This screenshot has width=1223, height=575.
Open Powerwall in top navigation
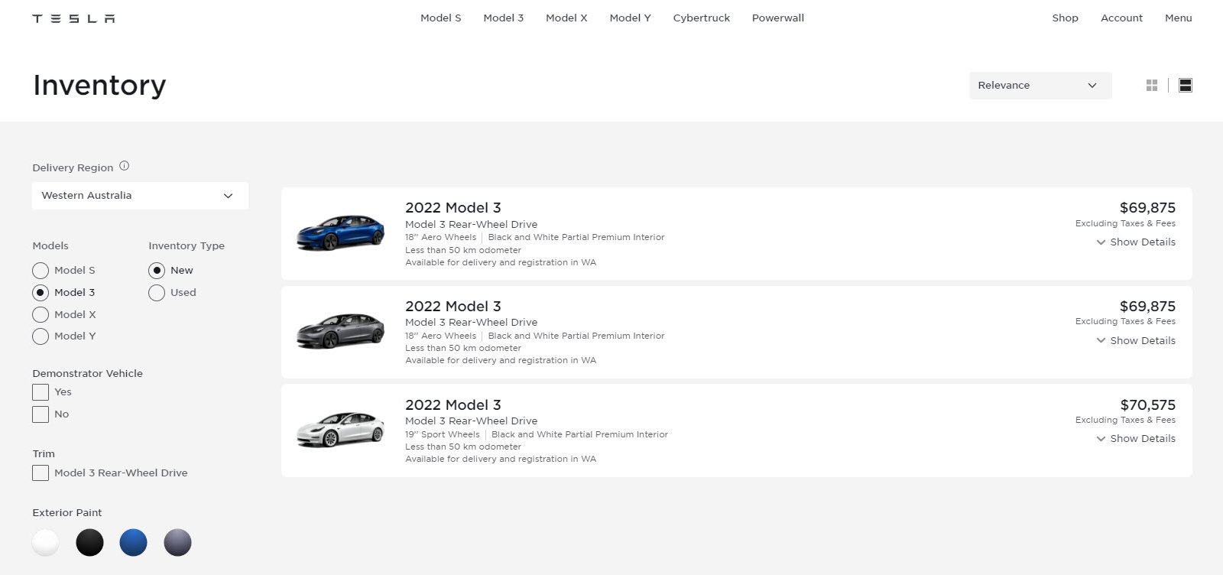(778, 18)
